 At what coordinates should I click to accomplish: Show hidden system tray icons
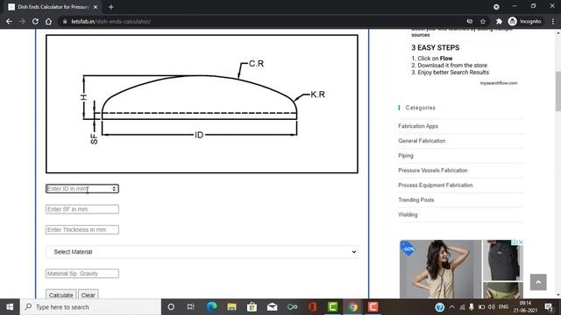[x=452, y=307]
